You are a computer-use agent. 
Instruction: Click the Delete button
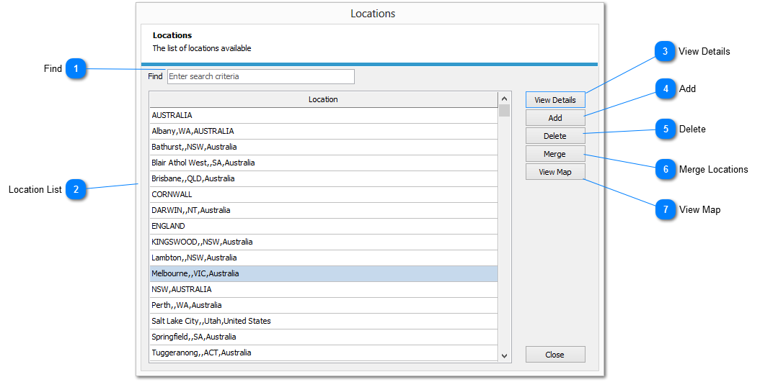coord(554,136)
